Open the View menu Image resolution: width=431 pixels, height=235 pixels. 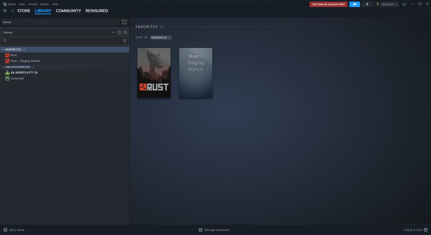pos(22,4)
